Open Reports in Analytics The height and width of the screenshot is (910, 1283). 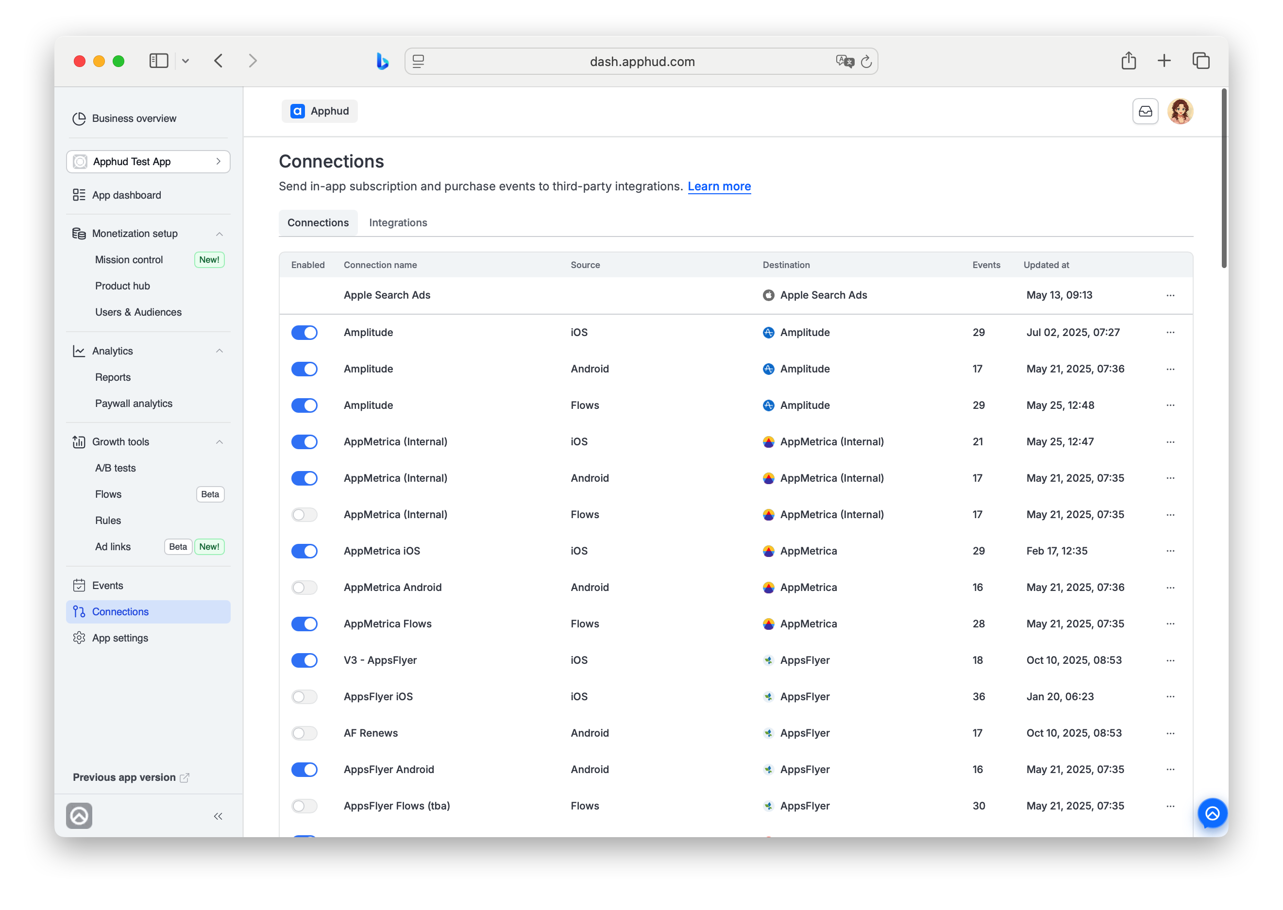(x=112, y=377)
